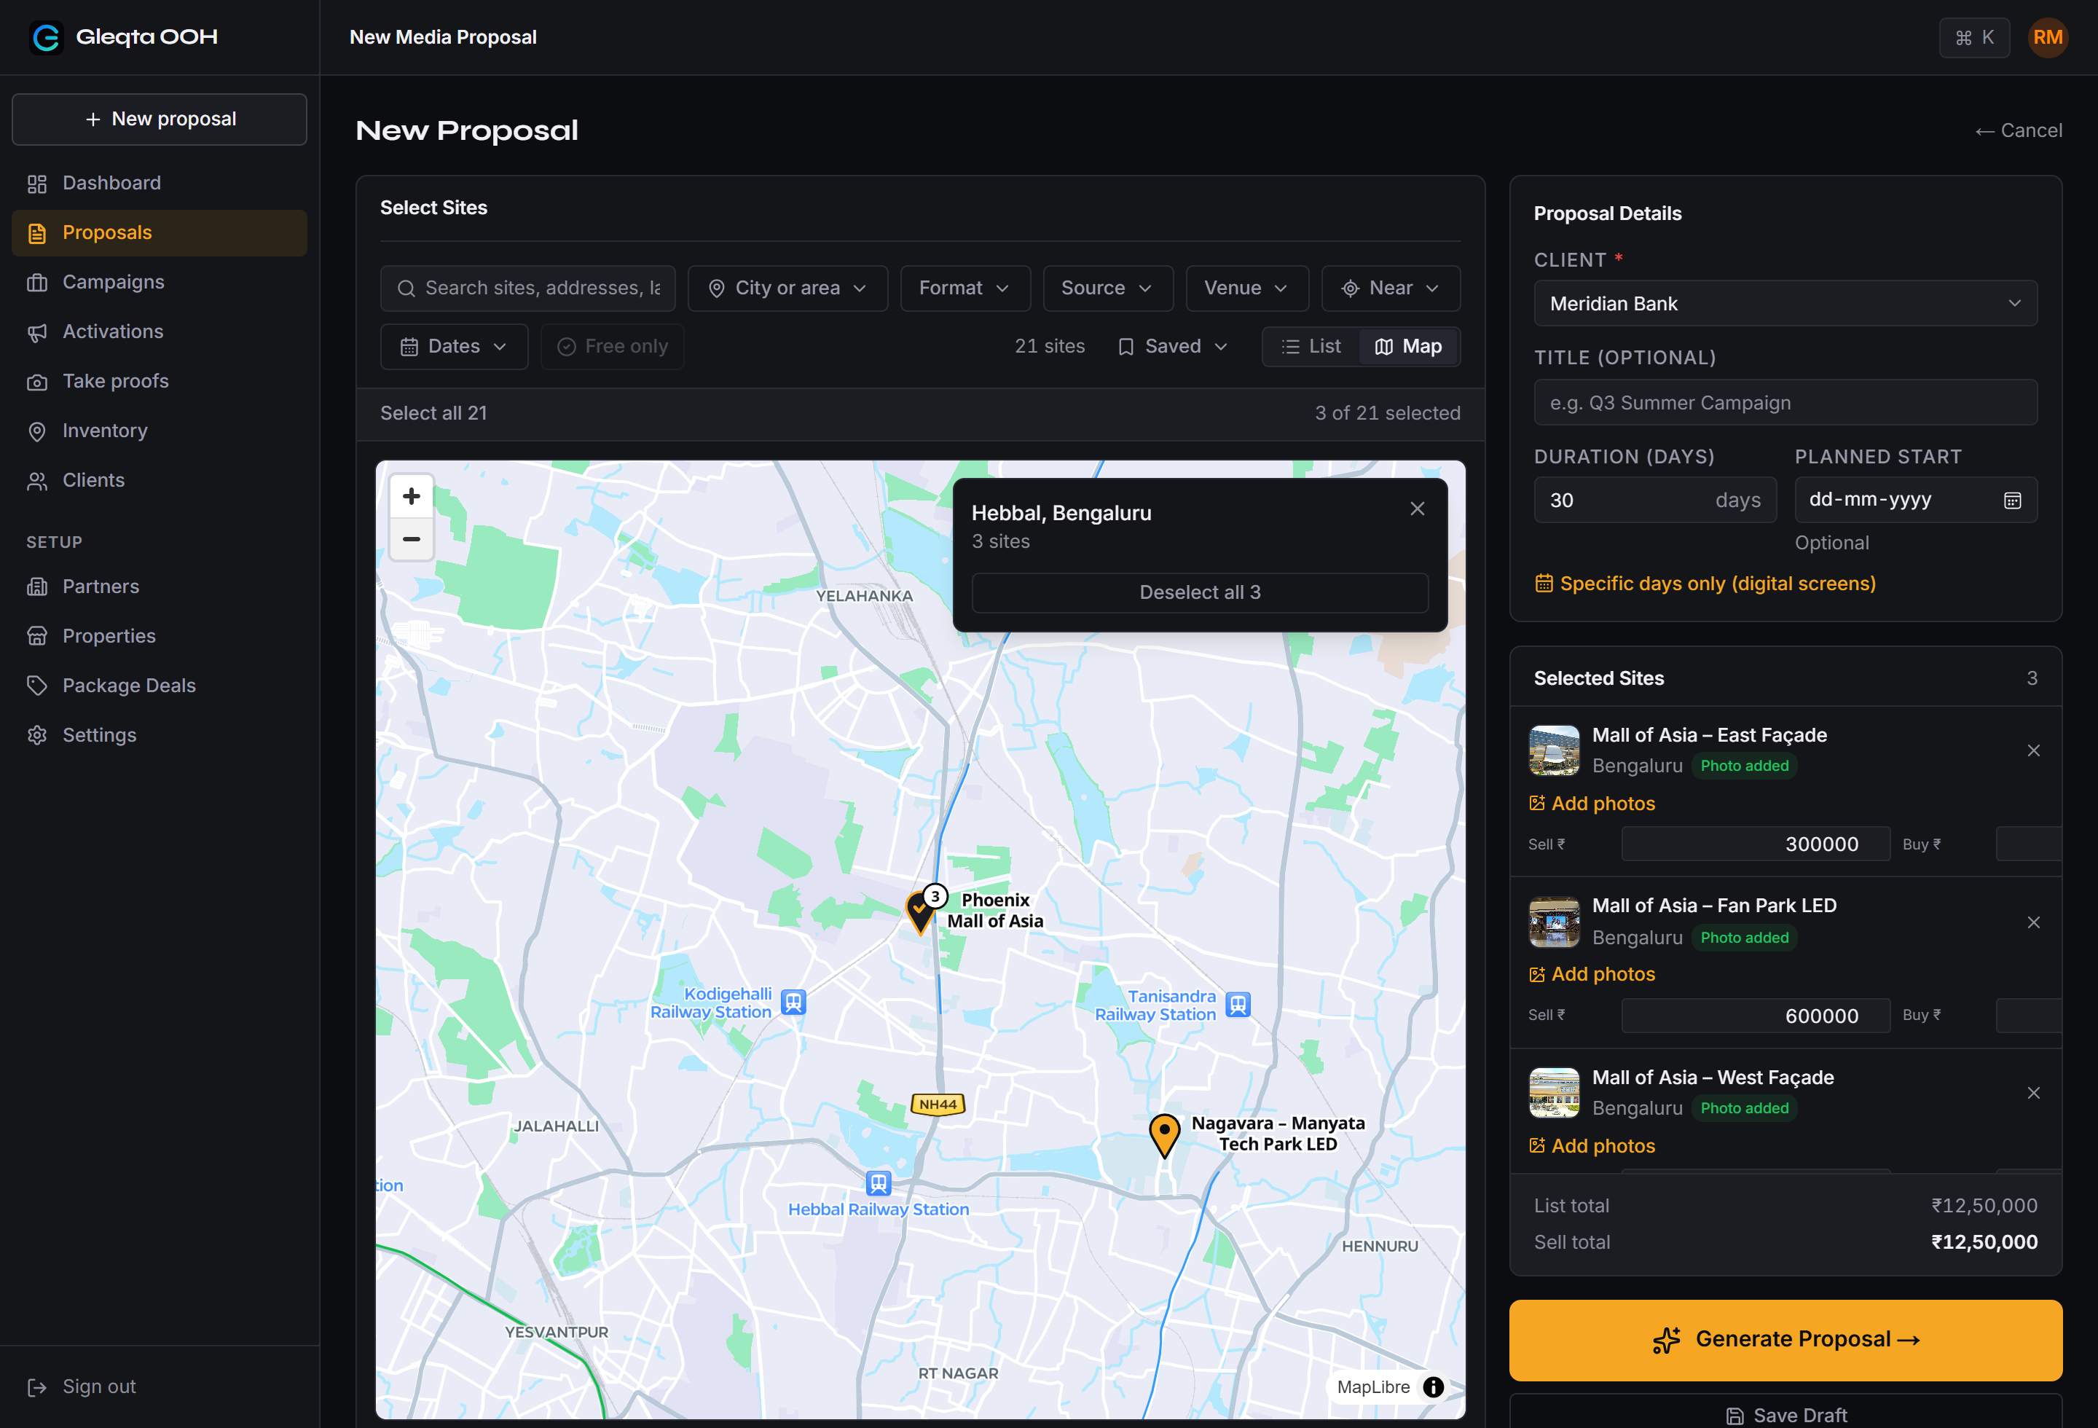The height and width of the screenshot is (1428, 2098).
Task: Open East Façade site thumbnail
Action: 1554,750
